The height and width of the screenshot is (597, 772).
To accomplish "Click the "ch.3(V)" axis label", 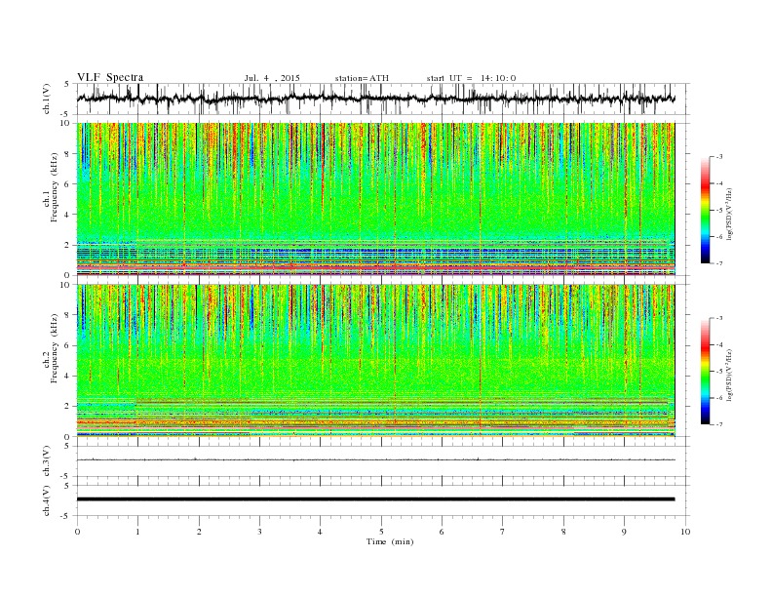I will [x=47, y=461].
